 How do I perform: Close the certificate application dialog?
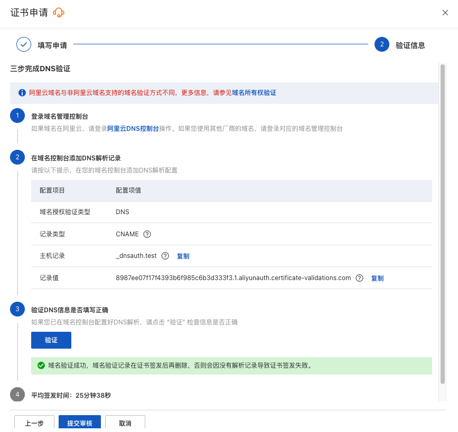(x=445, y=13)
